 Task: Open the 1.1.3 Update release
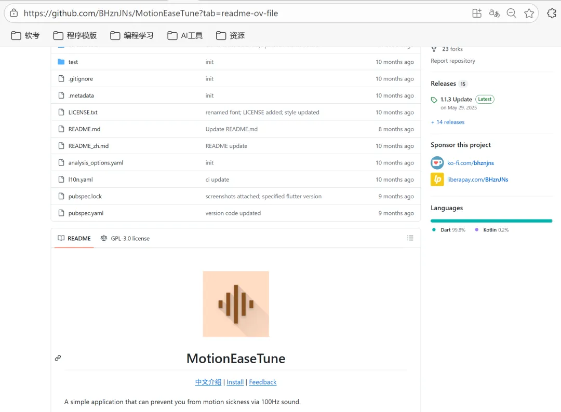(x=456, y=99)
